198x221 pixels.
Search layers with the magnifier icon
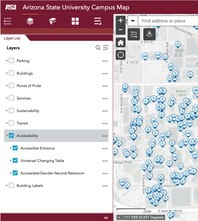[98, 48]
